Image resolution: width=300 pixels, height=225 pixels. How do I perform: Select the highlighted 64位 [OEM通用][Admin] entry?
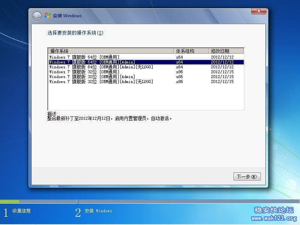pyautogui.click(x=92, y=62)
